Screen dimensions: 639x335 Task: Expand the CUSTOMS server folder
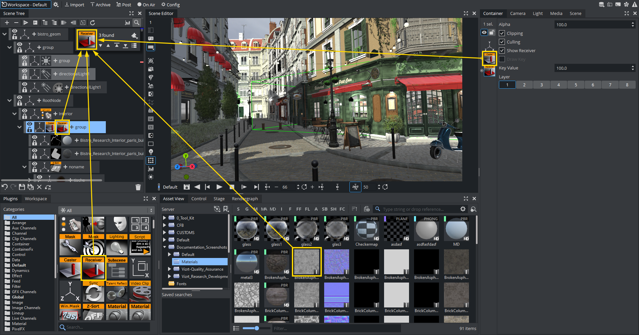tap(164, 233)
